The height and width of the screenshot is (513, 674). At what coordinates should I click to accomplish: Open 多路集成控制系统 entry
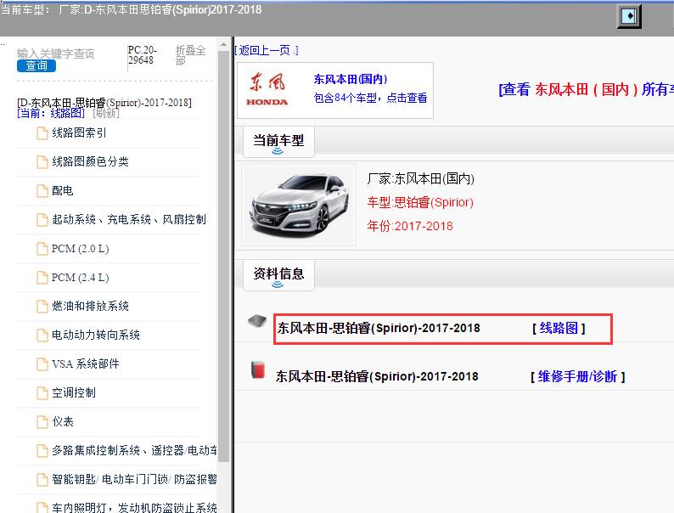tap(134, 450)
